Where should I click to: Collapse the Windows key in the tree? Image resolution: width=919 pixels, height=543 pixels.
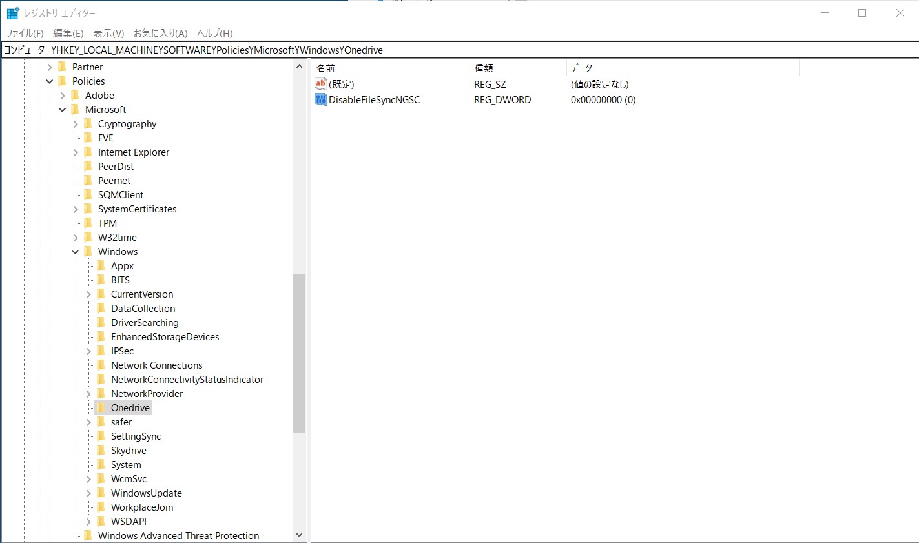pyautogui.click(x=76, y=252)
